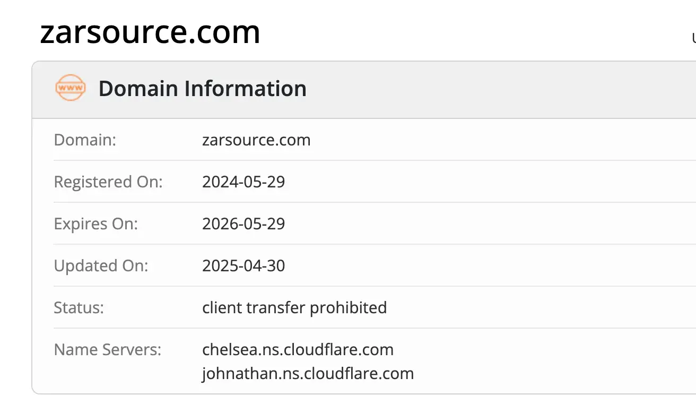Click the Updated On row label
696x395 pixels.
coord(101,265)
